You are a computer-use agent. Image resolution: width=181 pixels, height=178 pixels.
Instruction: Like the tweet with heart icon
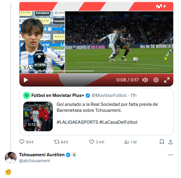pos(92,142)
